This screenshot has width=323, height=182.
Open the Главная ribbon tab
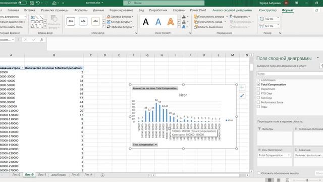13,10
